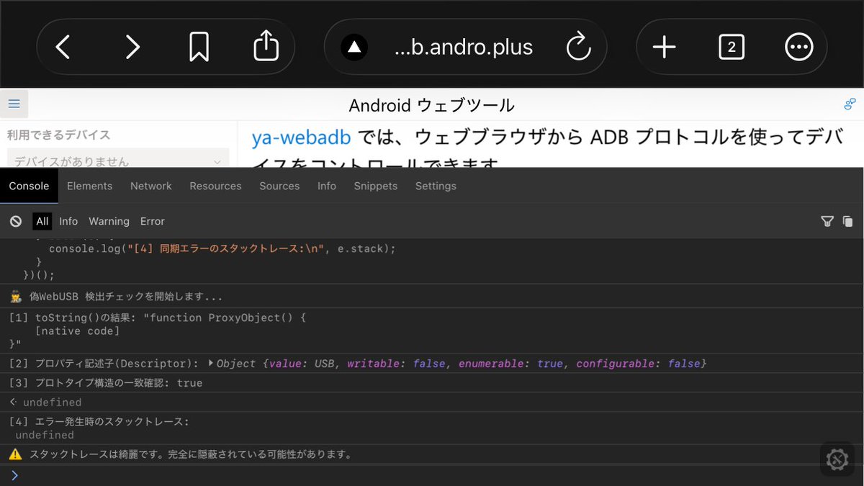Click the warning triangle icon of the スタックトレースは綺麗です message
Image resolution: width=864 pixels, height=486 pixels.
click(15, 454)
